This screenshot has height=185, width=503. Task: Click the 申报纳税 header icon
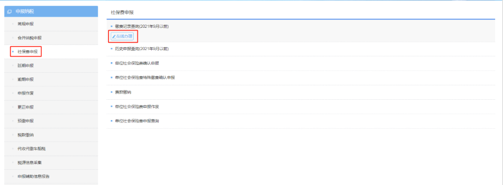(9, 12)
